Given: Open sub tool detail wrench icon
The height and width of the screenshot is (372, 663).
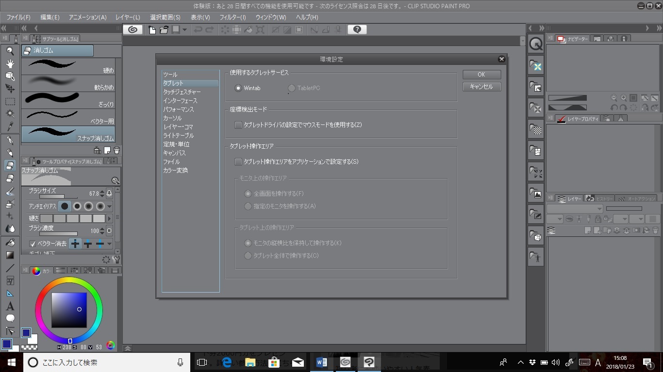Looking at the screenshot, I should pyautogui.click(x=116, y=260).
